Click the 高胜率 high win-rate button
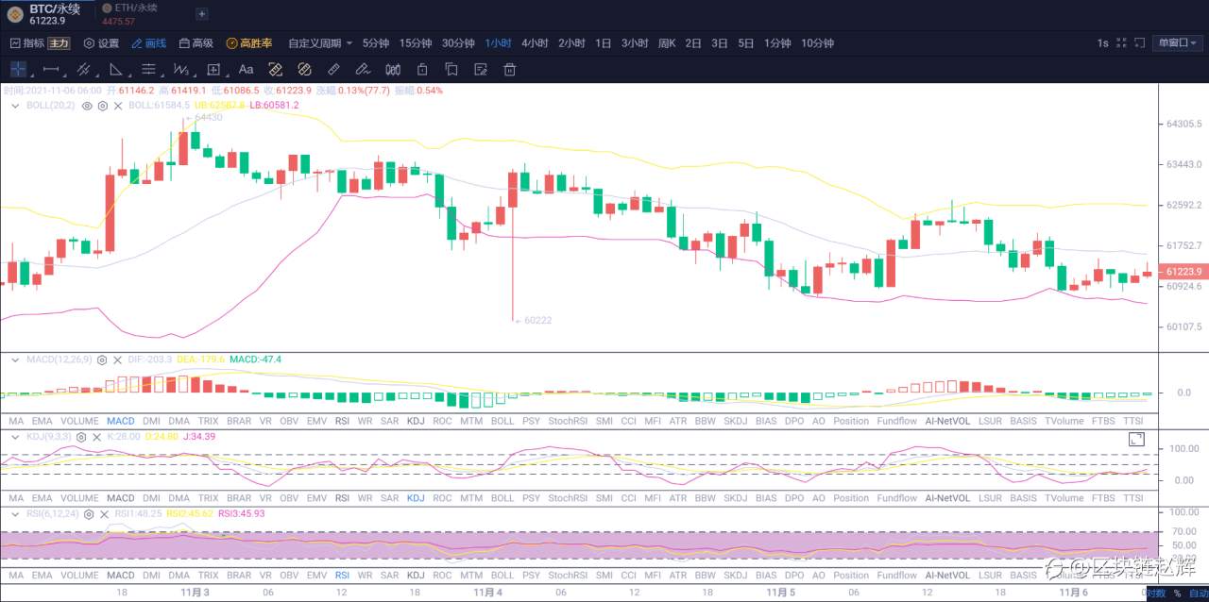 [x=249, y=43]
